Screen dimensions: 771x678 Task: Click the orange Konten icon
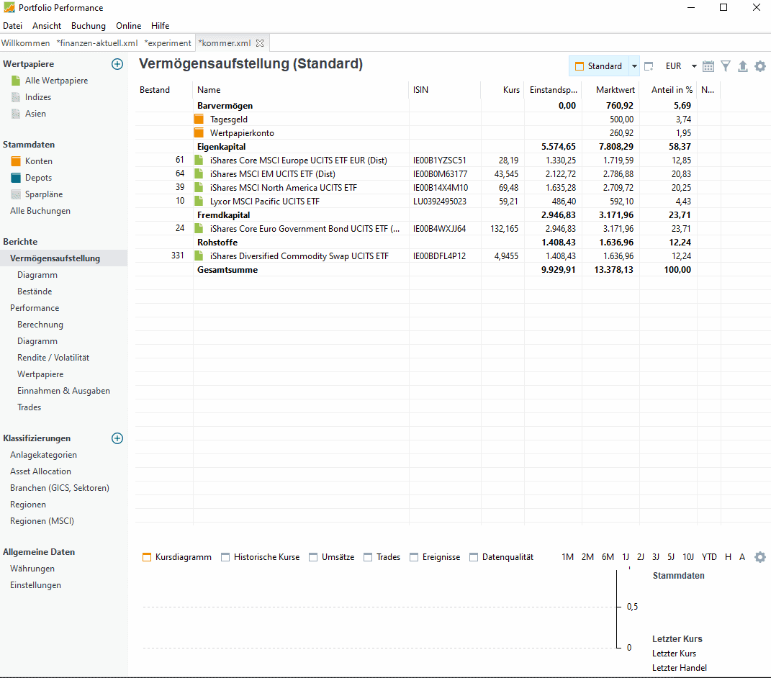coord(16,161)
